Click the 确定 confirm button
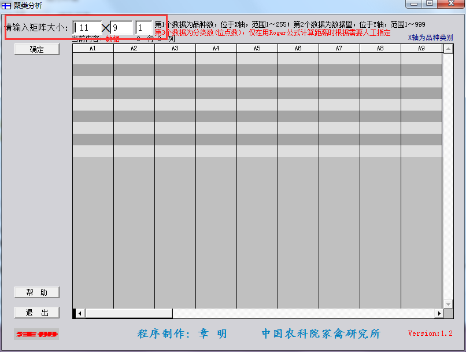Screen dimensions: 466x352 tap(37, 49)
